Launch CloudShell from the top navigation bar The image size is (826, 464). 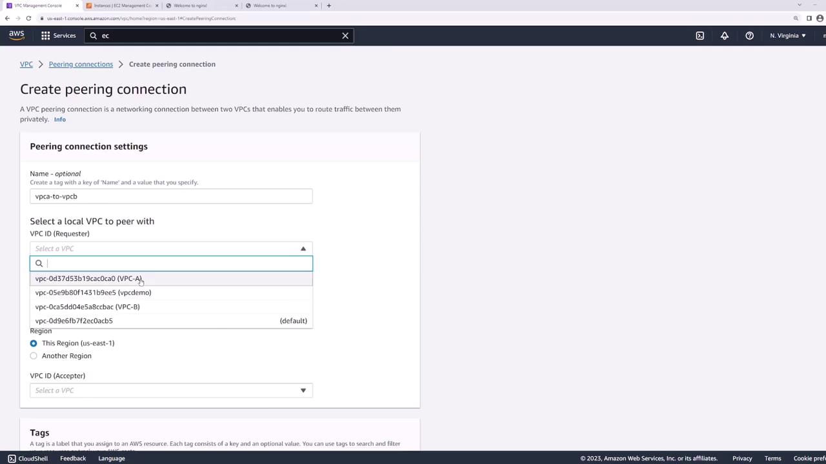click(x=700, y=35)
